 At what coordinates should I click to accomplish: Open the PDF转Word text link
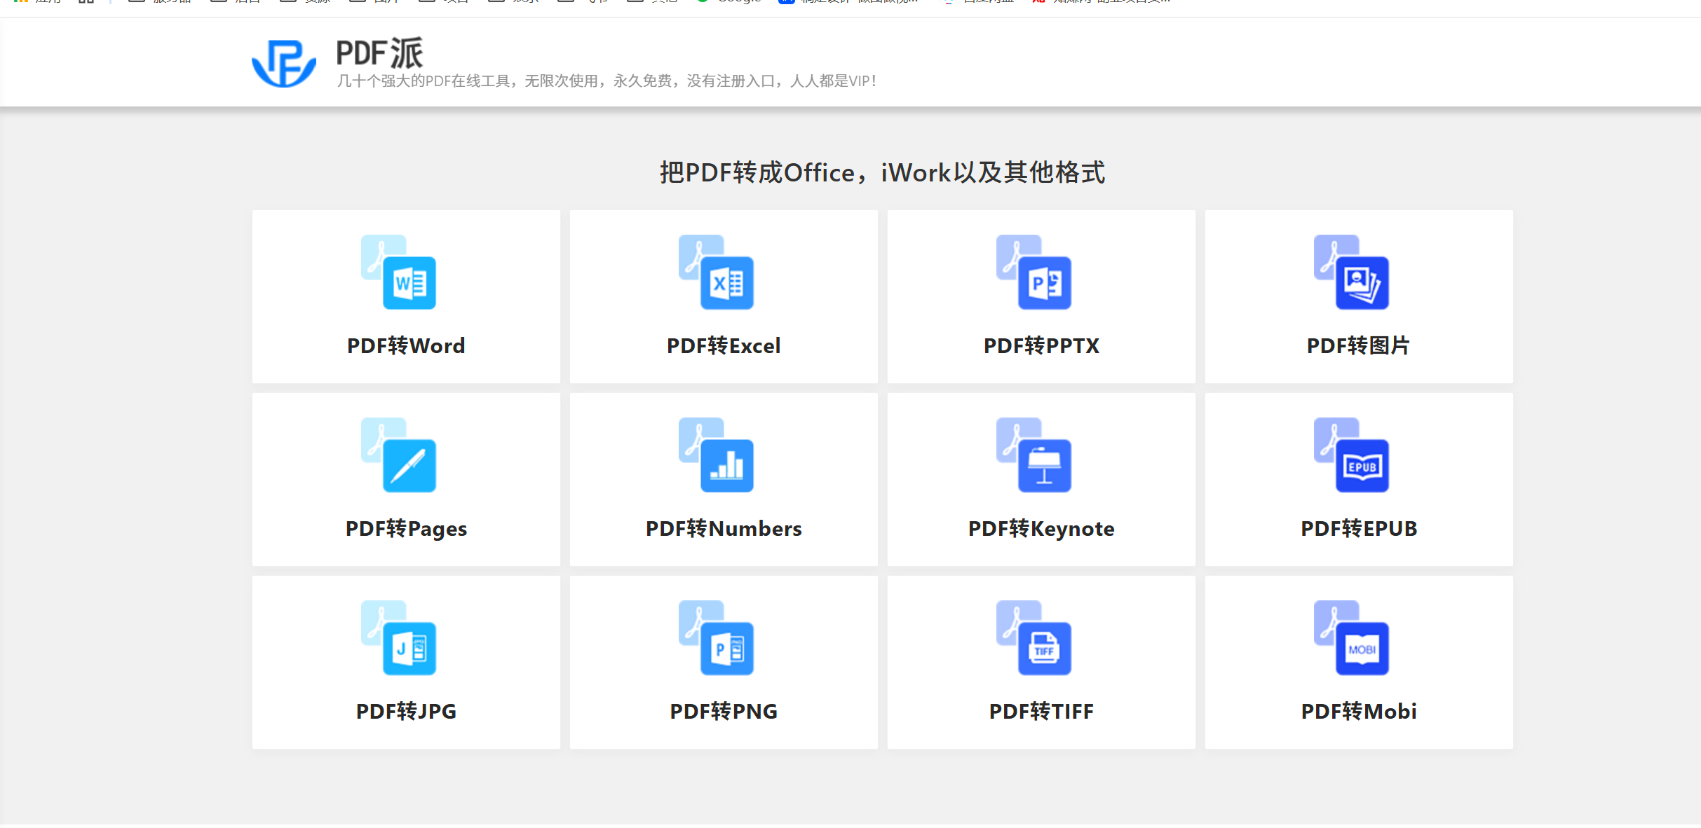coord(406,346)
